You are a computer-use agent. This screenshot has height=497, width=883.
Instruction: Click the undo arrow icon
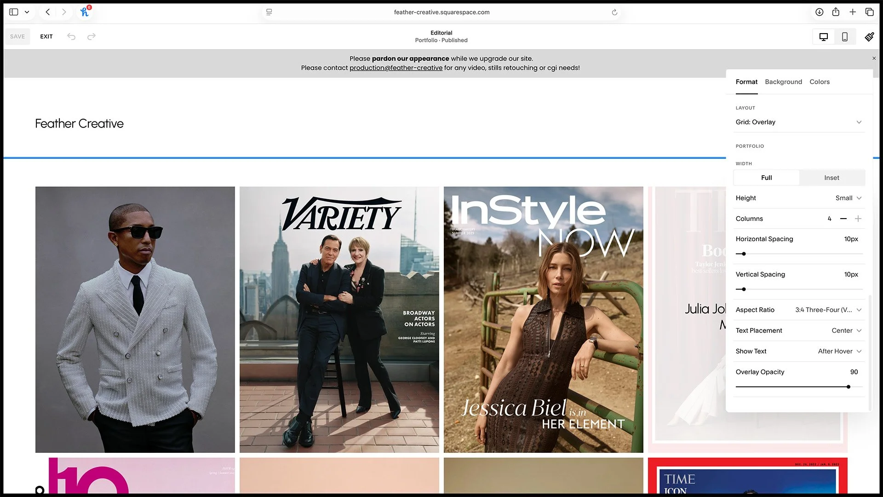pos(71,36)
